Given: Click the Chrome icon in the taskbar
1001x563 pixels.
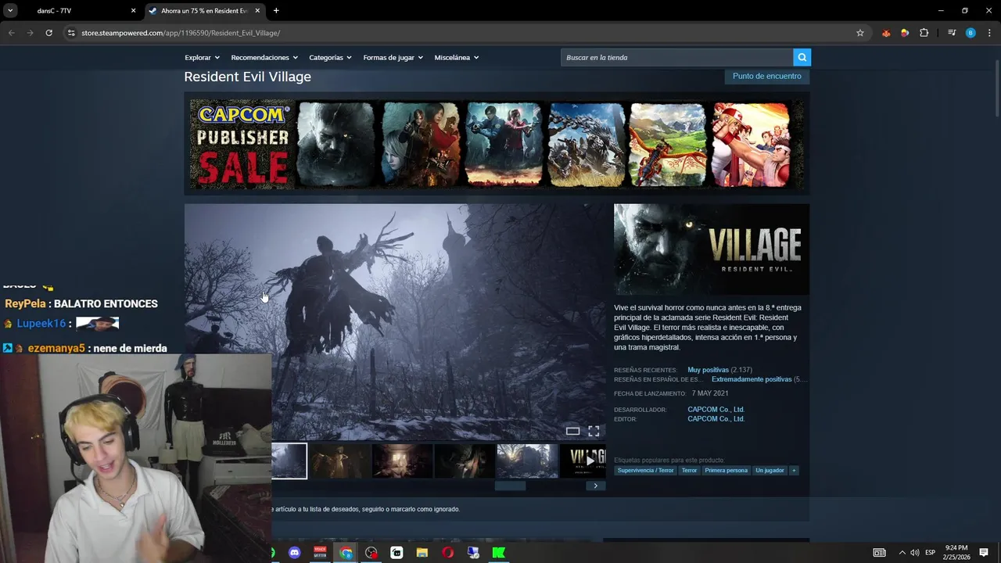Looking at the screenshot, I should tap(346, 553).
